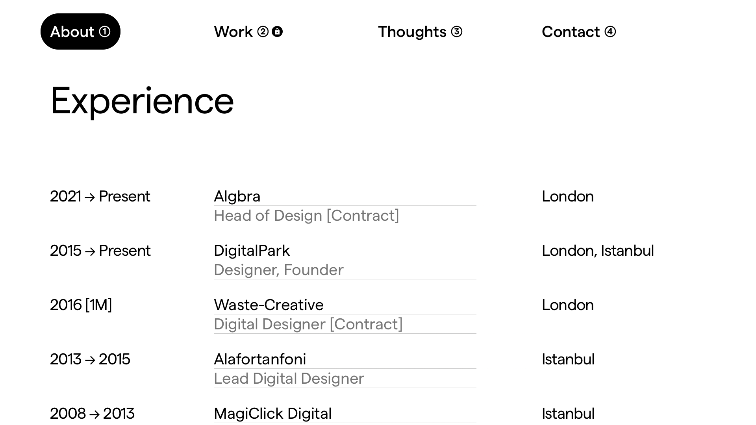
Task: Click the Algbra company entry
Action: (237, 196)
